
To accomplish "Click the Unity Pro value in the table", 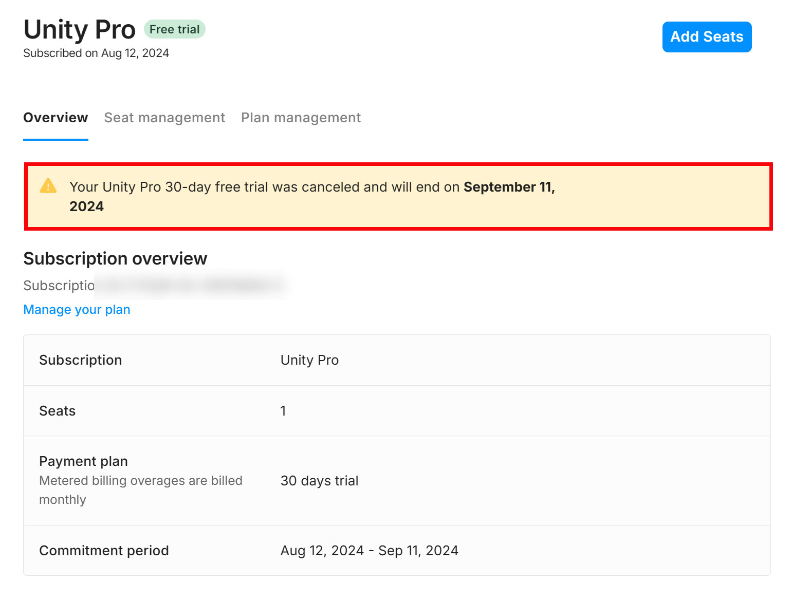I will click(x=309, y=360).
